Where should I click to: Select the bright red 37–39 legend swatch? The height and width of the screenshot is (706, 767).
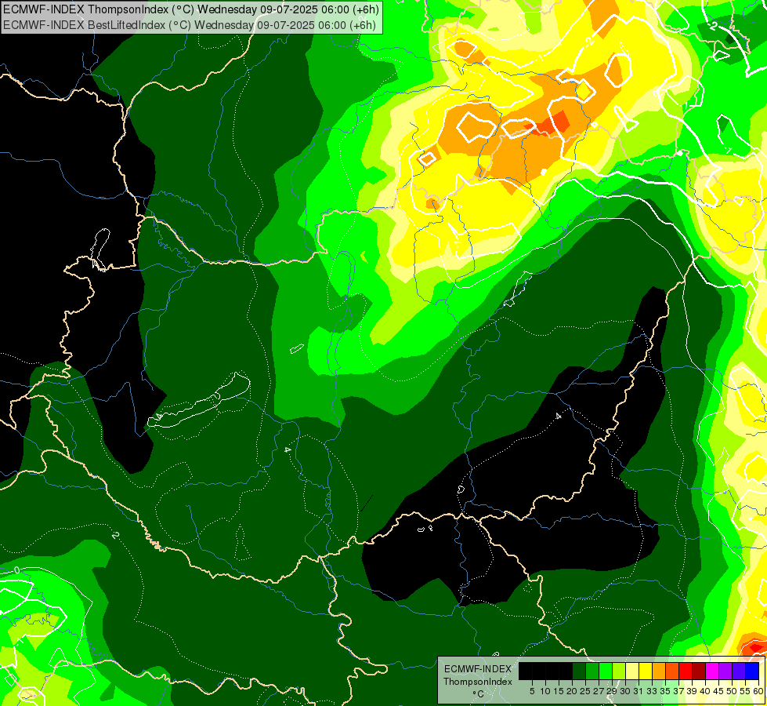[686, 671]
